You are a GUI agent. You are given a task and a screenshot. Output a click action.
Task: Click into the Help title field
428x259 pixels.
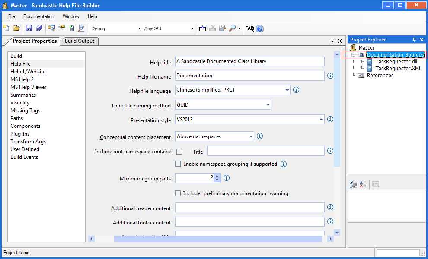[x=250, y=61]
